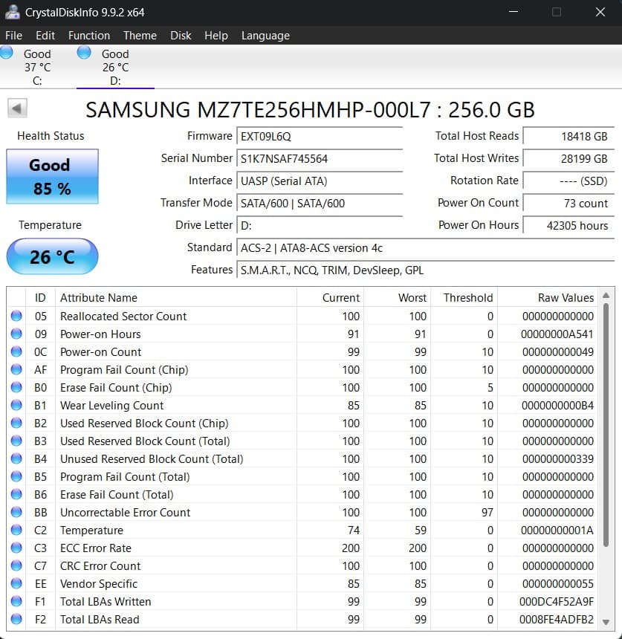The height and width of the screenshot is (639, 622).
Task: Minimize the CrystalDiskInfo window
Action: 514,12
